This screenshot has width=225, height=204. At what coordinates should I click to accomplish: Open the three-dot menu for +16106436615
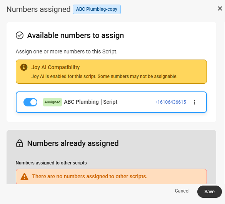pos(194,102)
